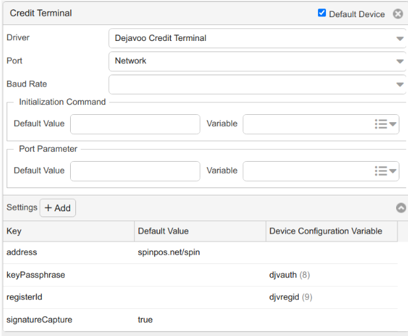
Task: Open the Port dropdown showing Network
Action: [257, 61]
